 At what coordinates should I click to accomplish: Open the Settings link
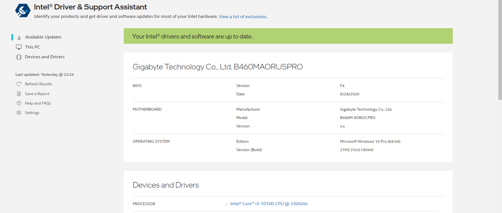click(x=32, y=113)
